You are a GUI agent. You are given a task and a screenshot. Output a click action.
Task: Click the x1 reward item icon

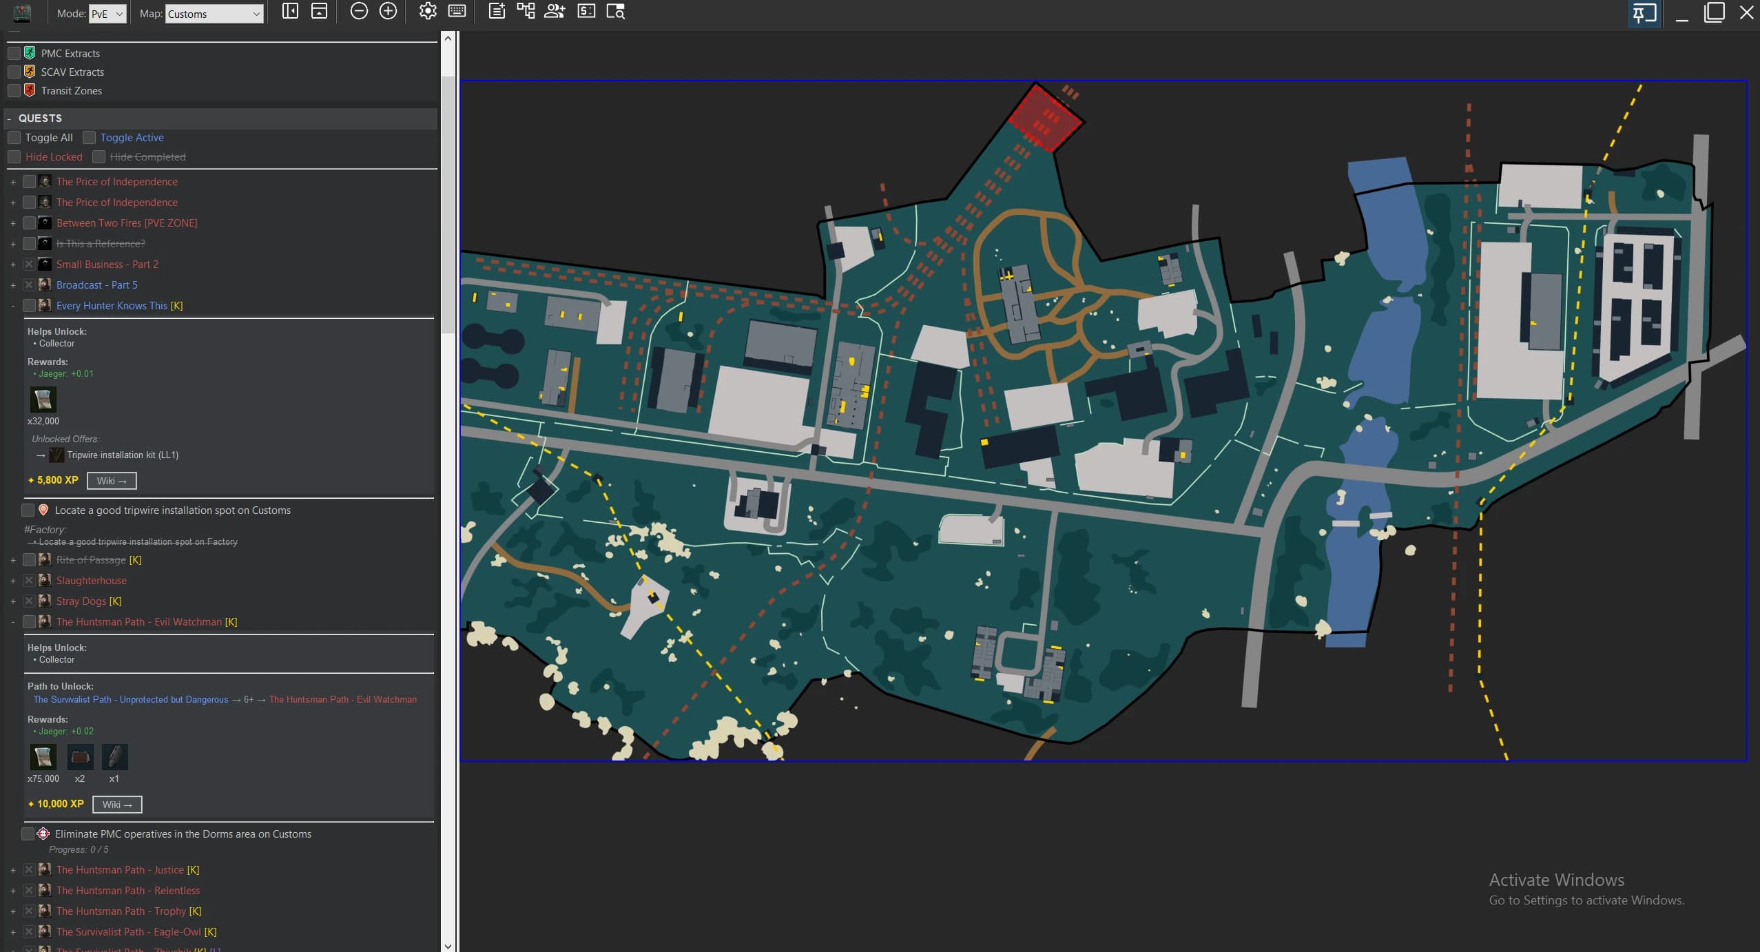point(114,757)
